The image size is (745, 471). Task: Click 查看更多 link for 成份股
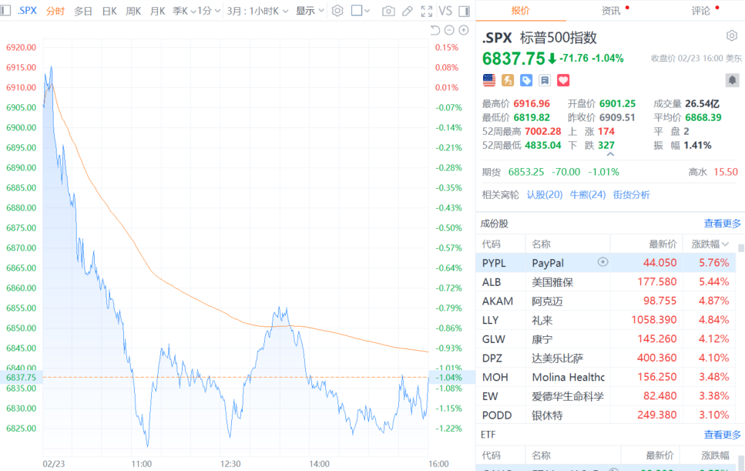coord(722,224)
